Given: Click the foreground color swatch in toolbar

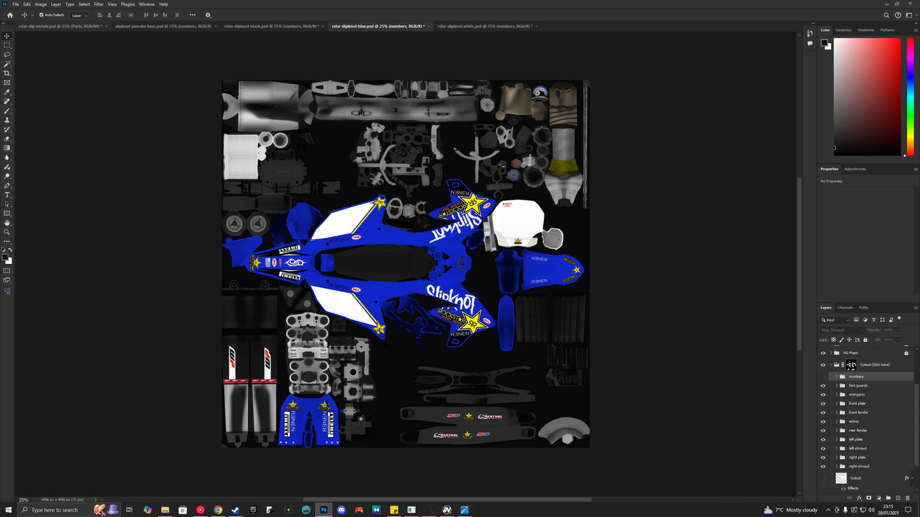Looking at the screenshot, I should (5, 258).
